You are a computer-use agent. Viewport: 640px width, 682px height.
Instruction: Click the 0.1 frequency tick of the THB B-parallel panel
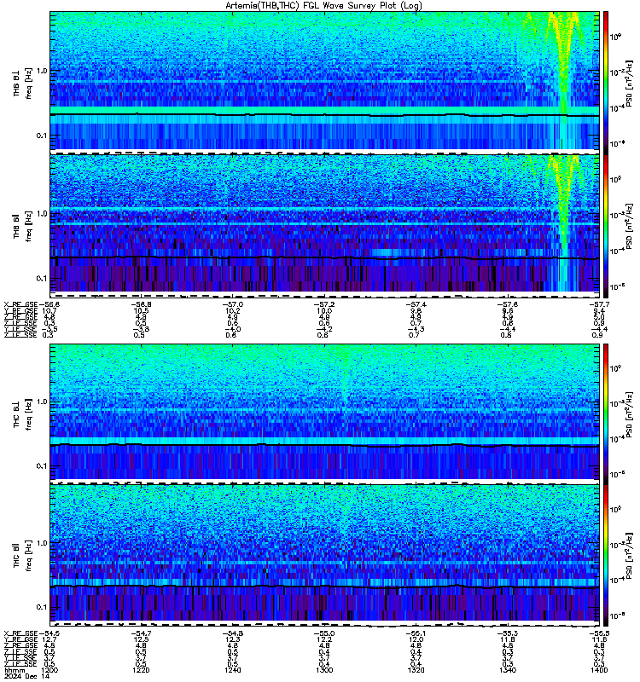pos(42,278)
